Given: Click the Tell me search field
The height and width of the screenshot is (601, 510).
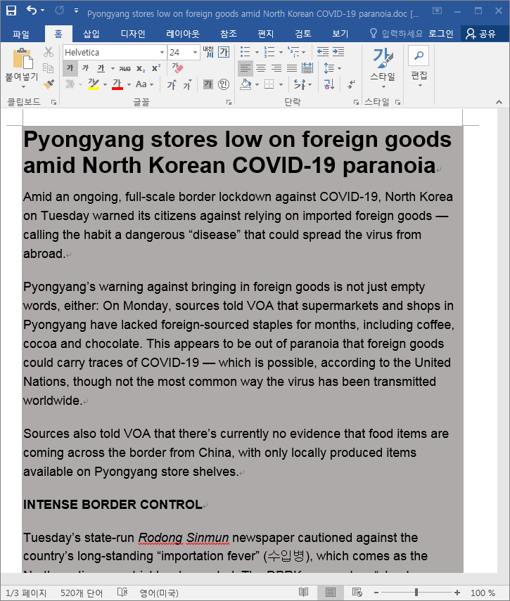Looking at the screenshot, I should 396,34.
